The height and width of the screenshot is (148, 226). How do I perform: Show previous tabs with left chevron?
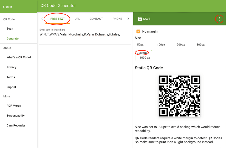[x=42, y=19]
